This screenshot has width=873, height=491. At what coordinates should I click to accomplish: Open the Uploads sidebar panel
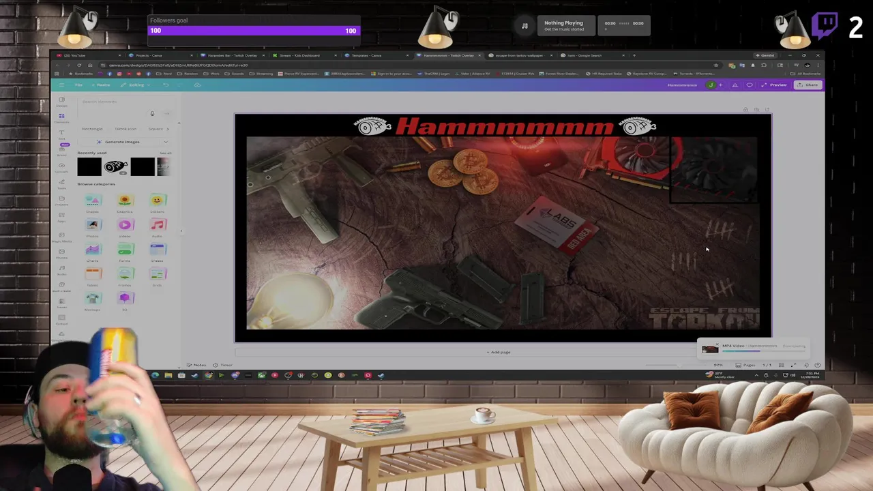pos(61,167)
